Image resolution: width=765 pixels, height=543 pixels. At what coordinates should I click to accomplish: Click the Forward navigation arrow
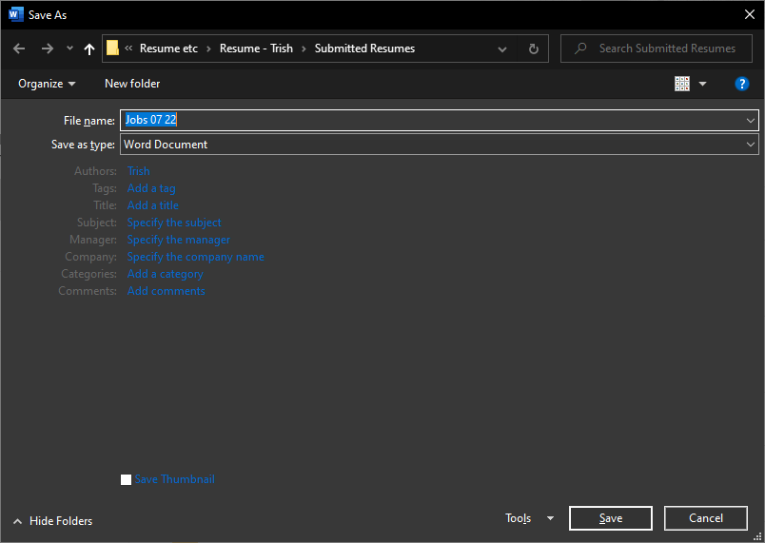[47, 48]
